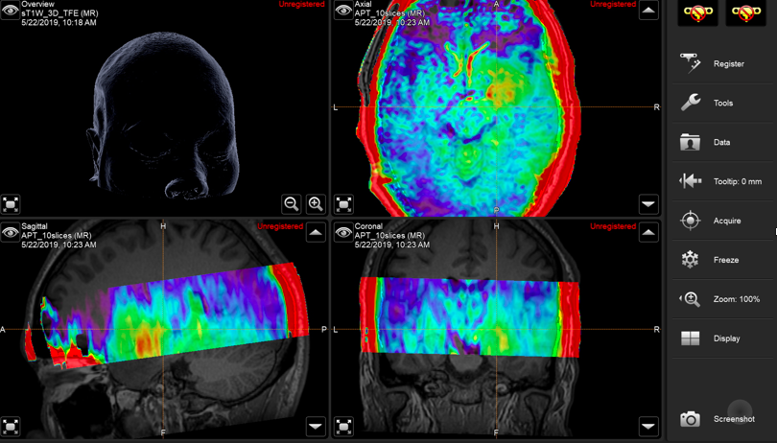Viewport: 777px width, 443px height.
Task: Click the down arrow in the Coronal view
Action: point(648,426)
